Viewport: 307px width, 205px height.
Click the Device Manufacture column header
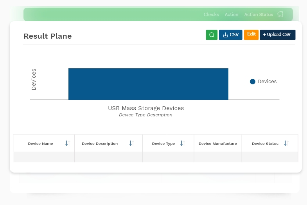point(218,144)
